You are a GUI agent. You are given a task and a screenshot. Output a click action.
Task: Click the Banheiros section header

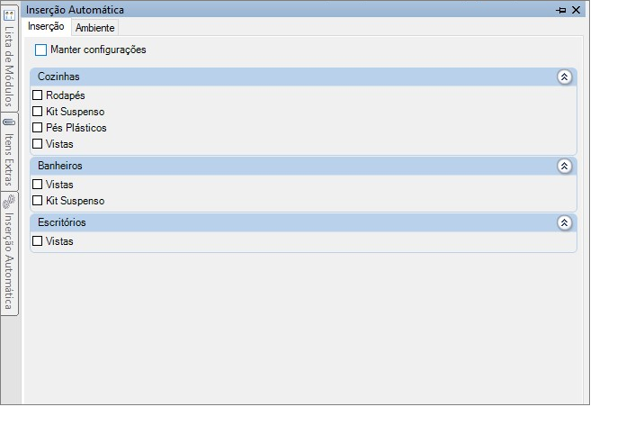point(303,166)
